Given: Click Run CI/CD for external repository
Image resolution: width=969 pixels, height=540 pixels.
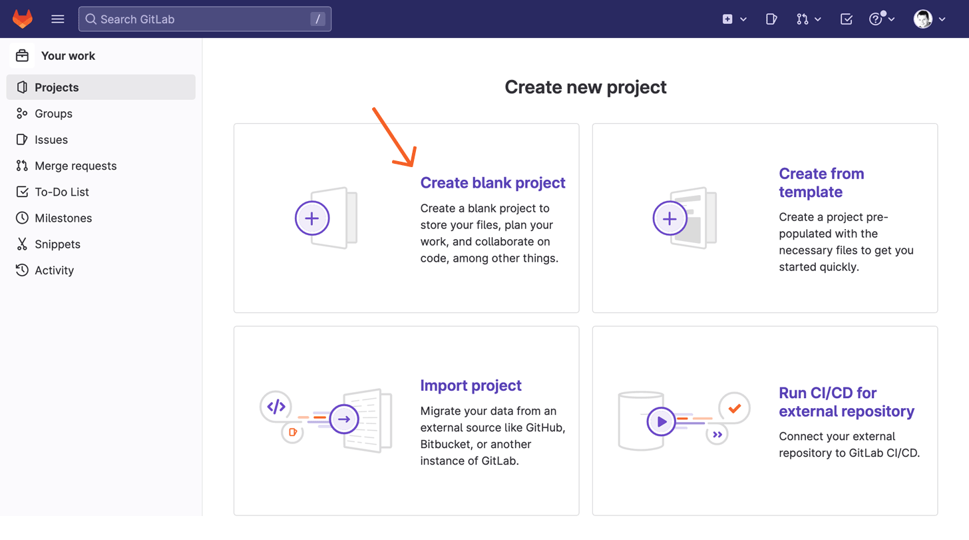Looking at the screenshot, I should [847, 402].
